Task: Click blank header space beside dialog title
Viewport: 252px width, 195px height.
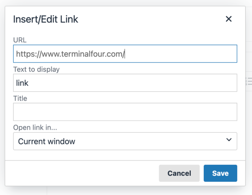Action: click(149, 19)
